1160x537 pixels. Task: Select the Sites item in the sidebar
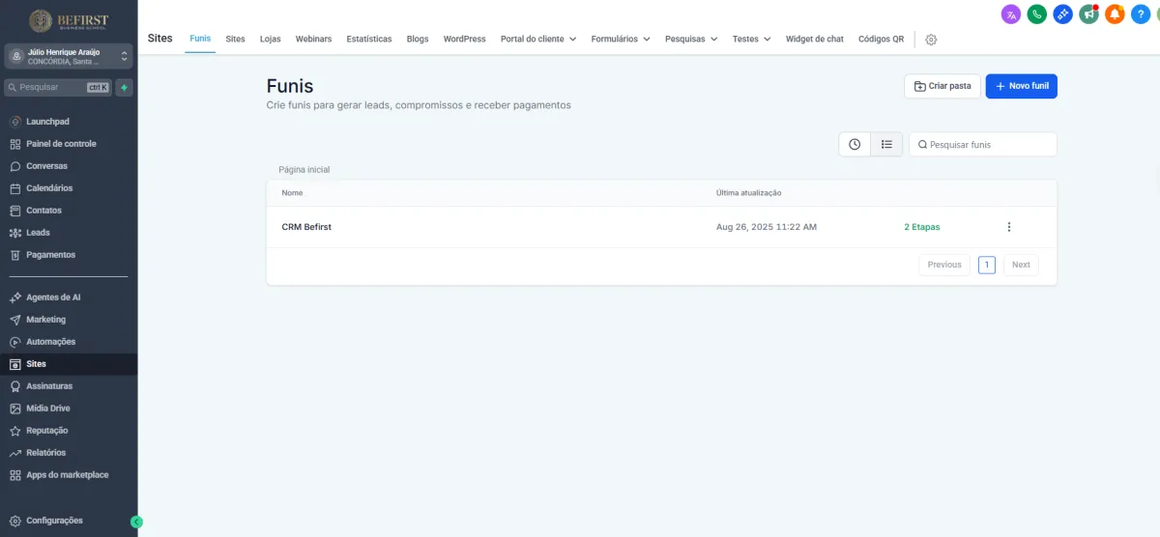(x=68, y=364)
